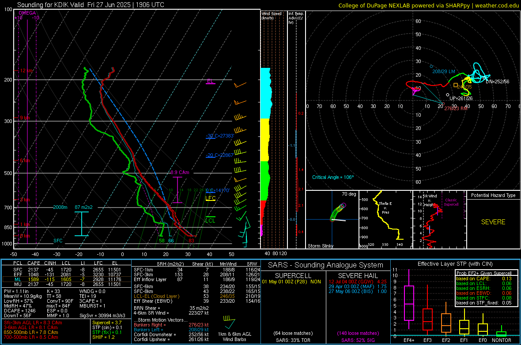The width and height of the screenshot is (521, 345).
Task: Click the 2008m effective inflow label
Action: pos(60,207)
